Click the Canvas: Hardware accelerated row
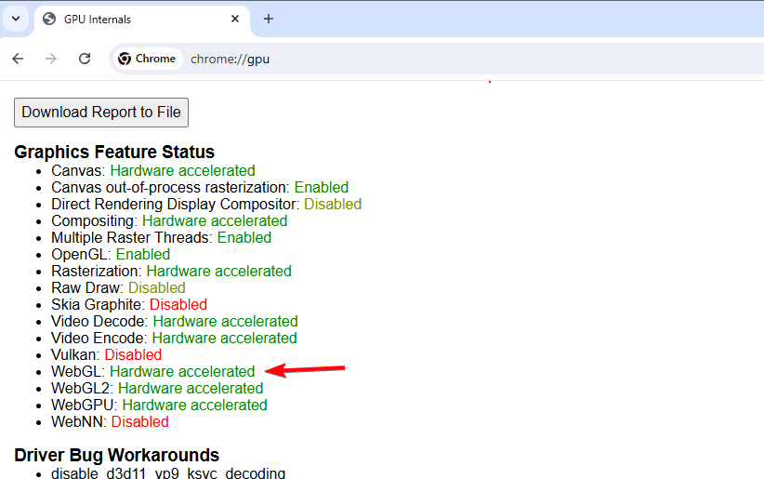This screenshot has width=764, height=479. point(153,171)
